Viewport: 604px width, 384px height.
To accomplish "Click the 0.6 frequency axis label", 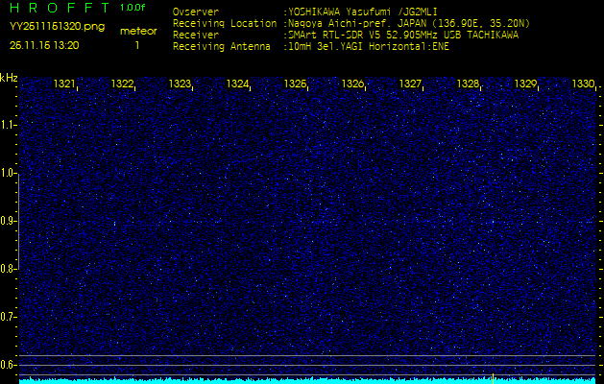I will pos(9,364).
